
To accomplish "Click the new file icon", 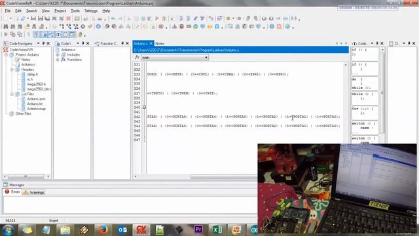I will [5, 18].
